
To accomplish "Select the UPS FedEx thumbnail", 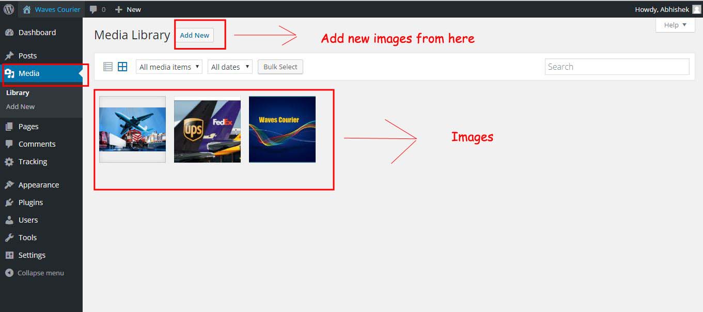I will click(207, 129).
